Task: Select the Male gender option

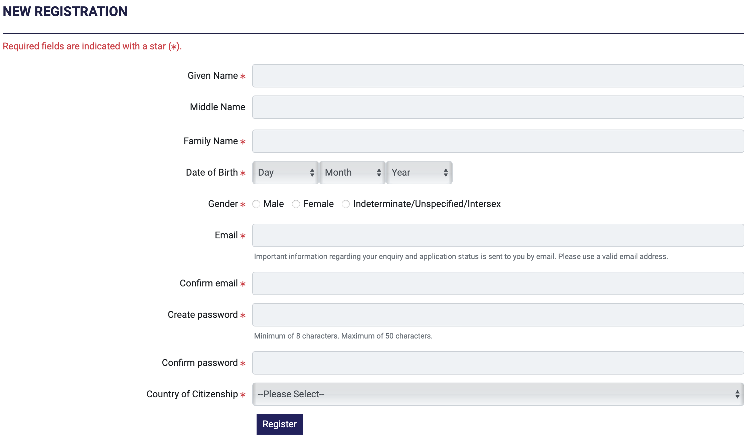Action: pyautogui.click(x=256, y=204)
